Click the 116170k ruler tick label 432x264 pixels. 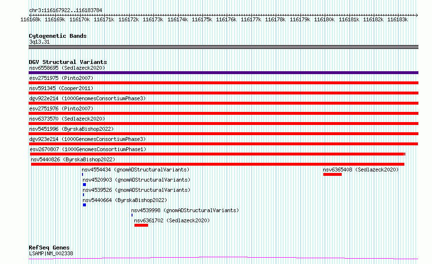80,19
